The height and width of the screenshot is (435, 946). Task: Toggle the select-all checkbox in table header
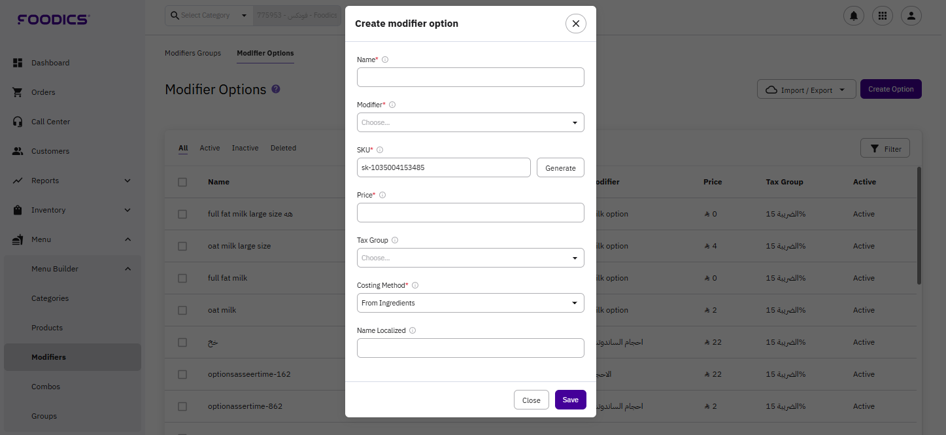[182, 182]
